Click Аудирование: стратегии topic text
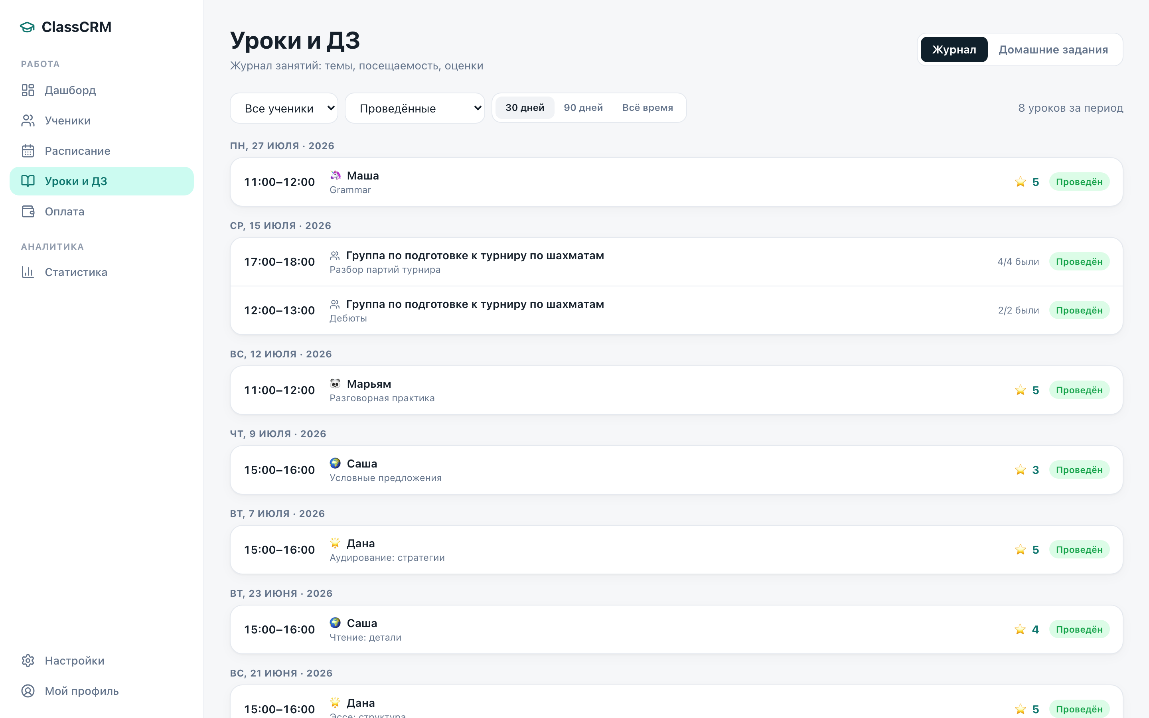The width and height of the screenshot is (1149, 718). point(387,558)
